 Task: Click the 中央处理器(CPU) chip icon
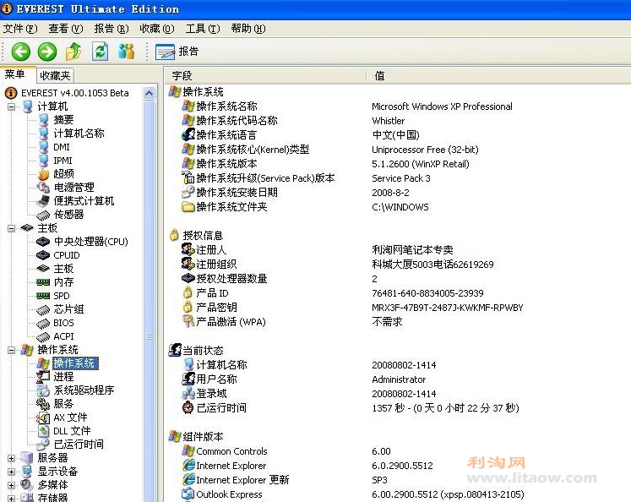tap(43, 242)
